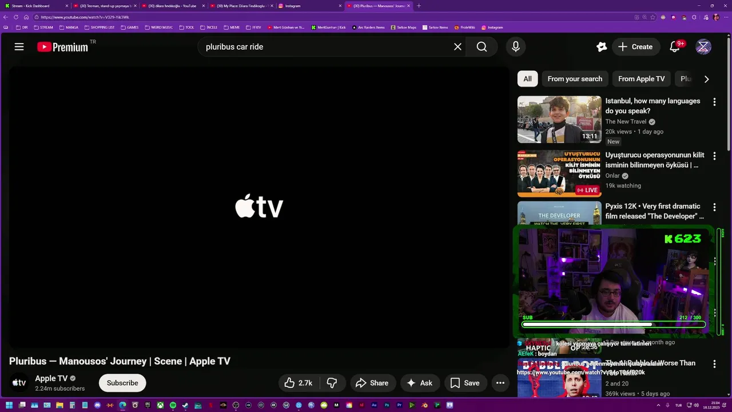The height and width of the screenshot is (412, 732).
Task: Open the Arc Raiders Items bookmark
Action: click(369, 27)
